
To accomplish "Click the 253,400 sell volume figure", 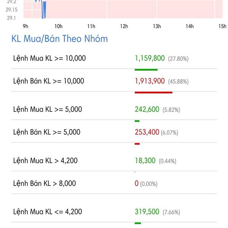I will coord(147,132).
